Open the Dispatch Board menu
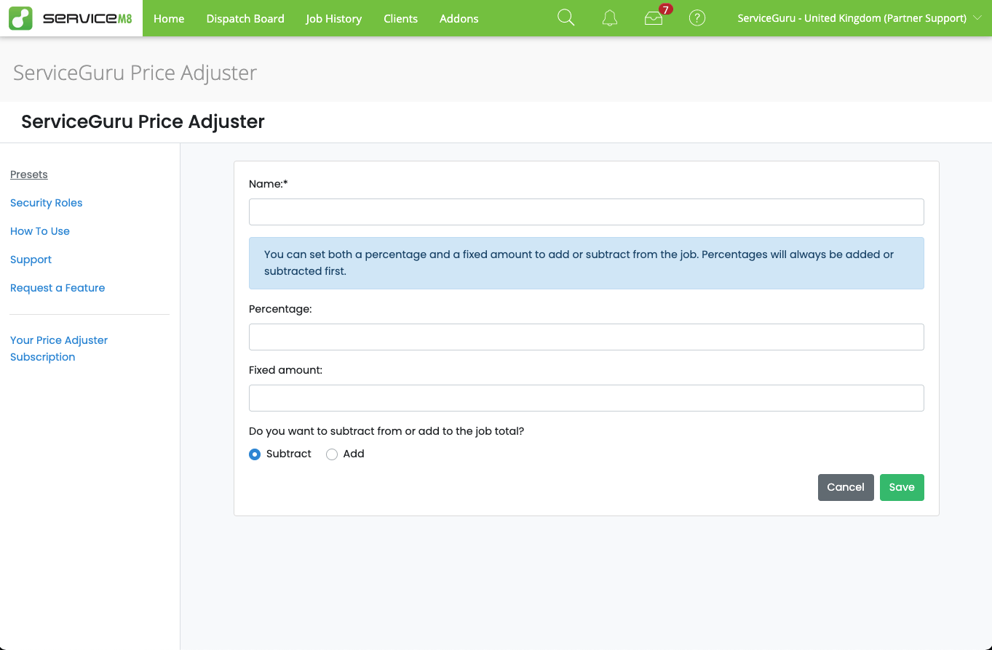The height and width of the screenshot is (650, 992). tap(245, 18)
